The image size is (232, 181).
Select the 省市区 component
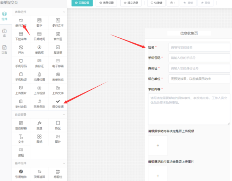(58, 36)
